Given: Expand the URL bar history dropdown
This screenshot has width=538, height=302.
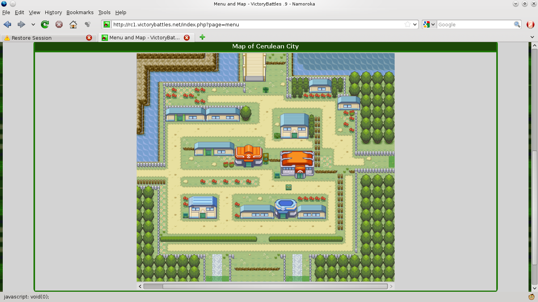Looking at the screenshot, I should click(415, 24).
